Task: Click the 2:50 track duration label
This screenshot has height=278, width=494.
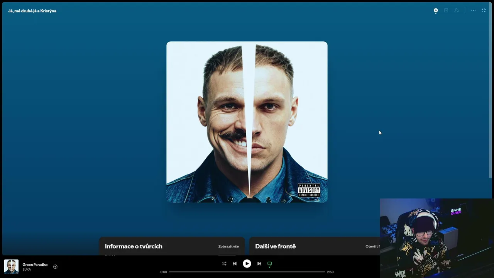Action: pos(330,272)
